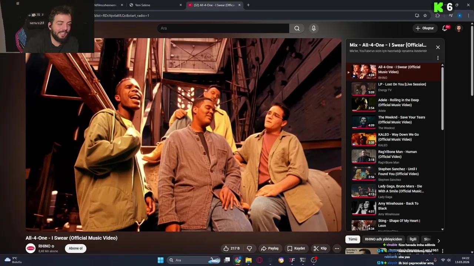Close the Yeni Sekme tab

click(x=181, y=5)
